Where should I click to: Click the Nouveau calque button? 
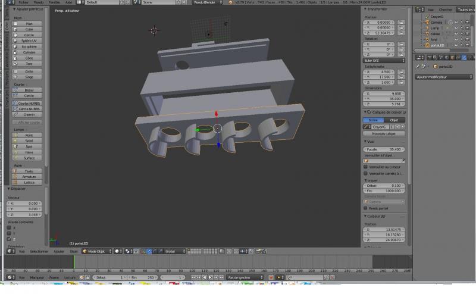(x=384, y=133)
